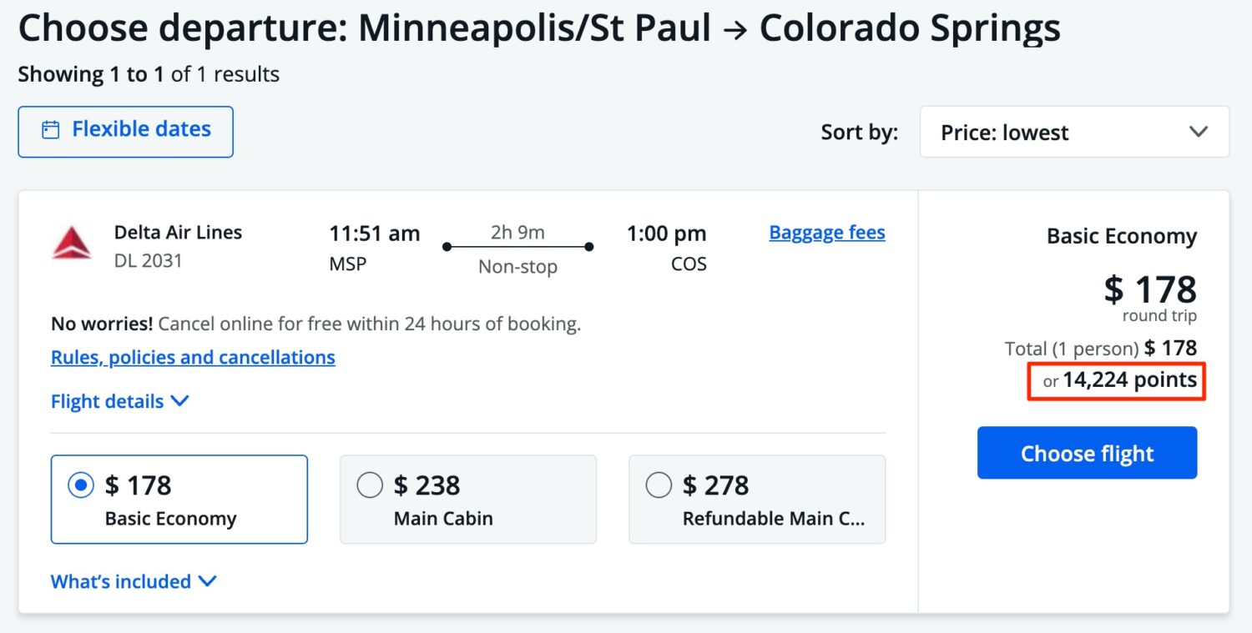Select the Basic Economy $178 radio button

coord(80,484)
